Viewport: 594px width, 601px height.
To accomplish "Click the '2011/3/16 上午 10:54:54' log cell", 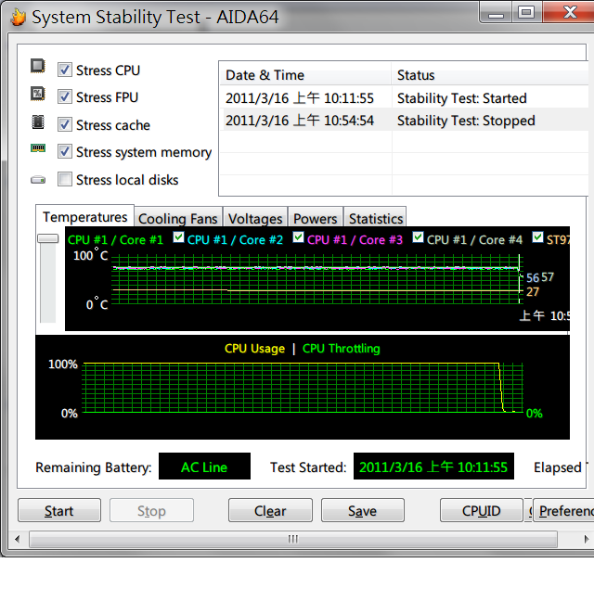I will [300, 121].
